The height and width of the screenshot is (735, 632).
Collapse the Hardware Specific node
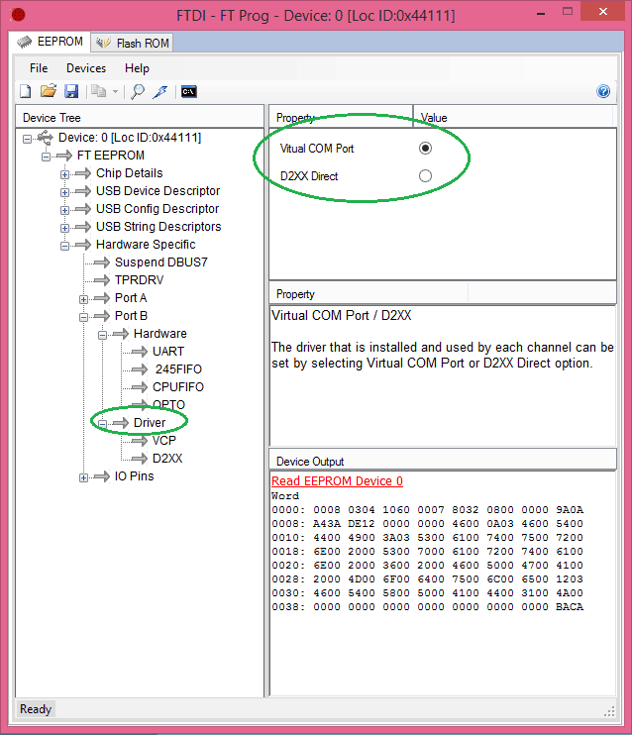(65, 245)
